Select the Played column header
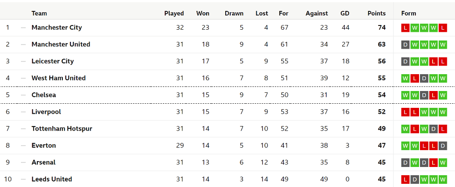The width and height of the screenshot is (455, 187). (x=174, y=13)
